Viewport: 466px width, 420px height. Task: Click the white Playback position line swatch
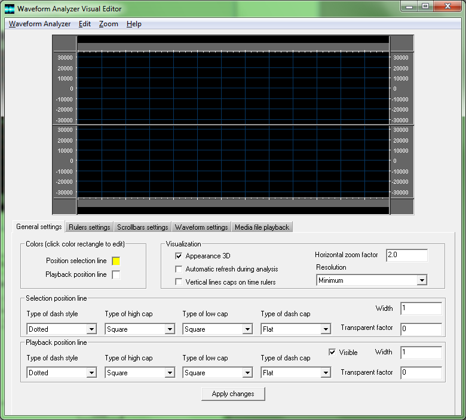tap(116, 274)
